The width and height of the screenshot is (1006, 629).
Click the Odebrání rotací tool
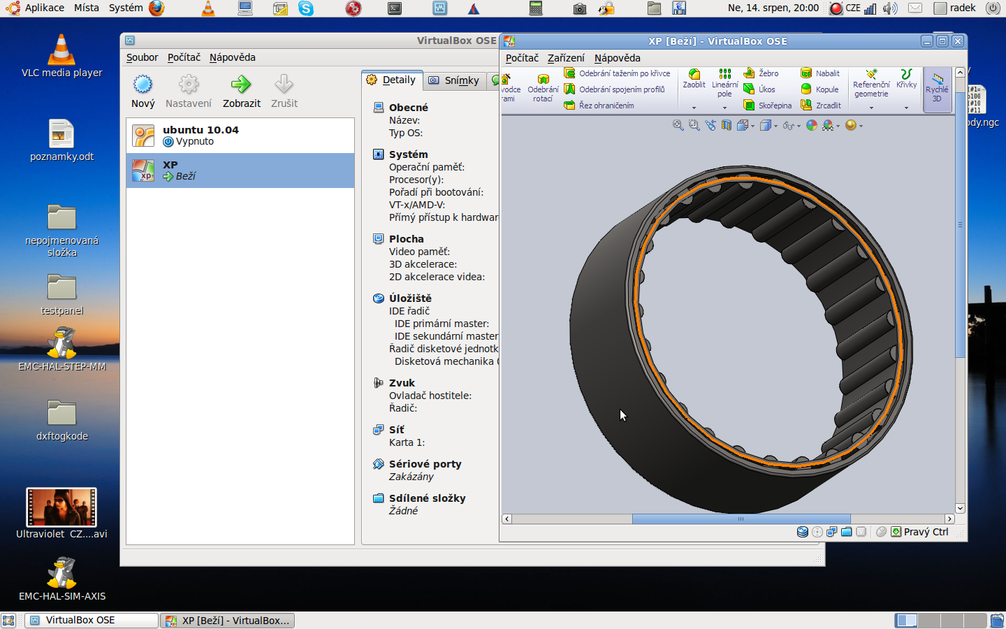coord(543,88)
